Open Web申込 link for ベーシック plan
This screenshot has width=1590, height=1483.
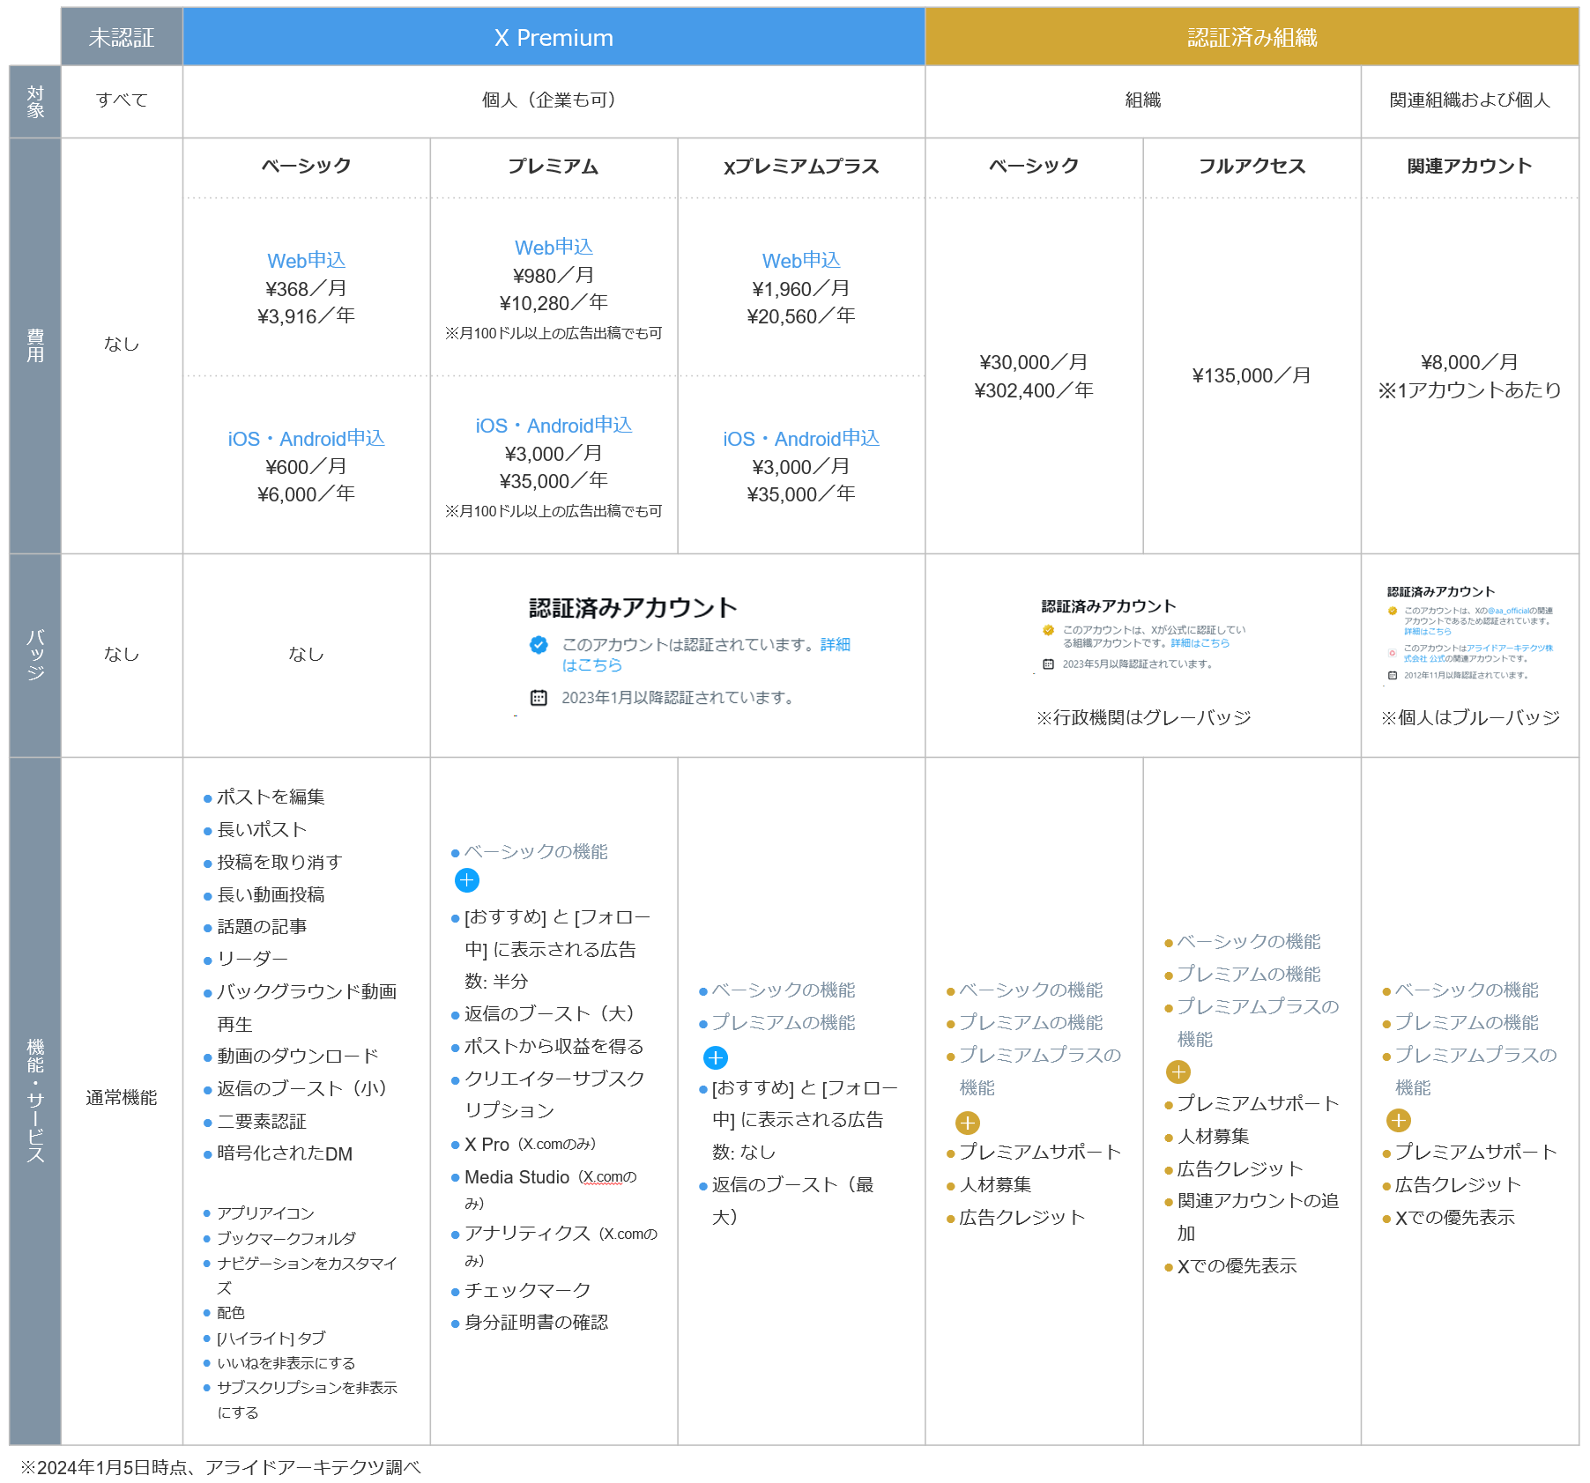pos(307,260)
